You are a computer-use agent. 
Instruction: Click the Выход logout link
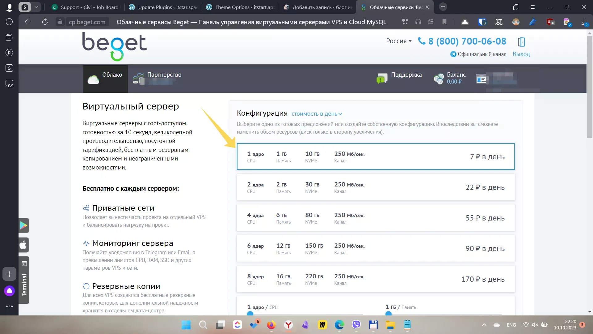[x=521, y=54]
